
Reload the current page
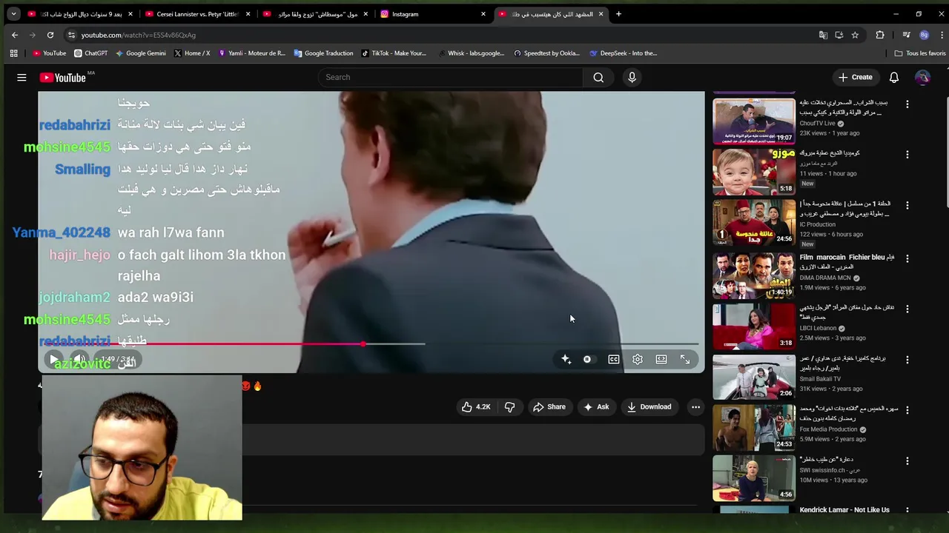(50, 35)
